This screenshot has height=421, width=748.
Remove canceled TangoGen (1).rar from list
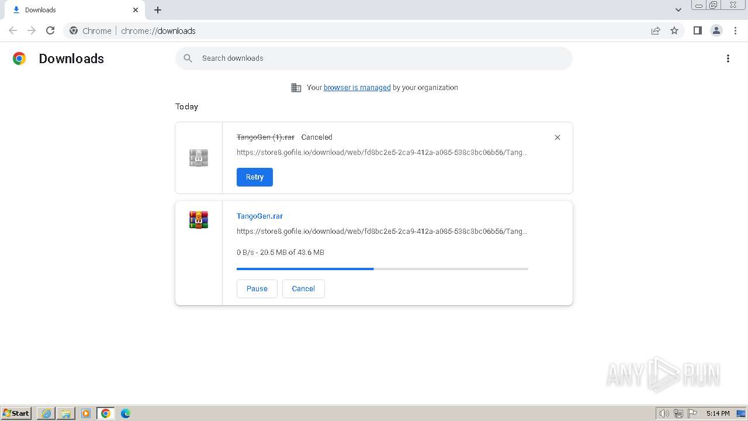[x=557, y=137]
